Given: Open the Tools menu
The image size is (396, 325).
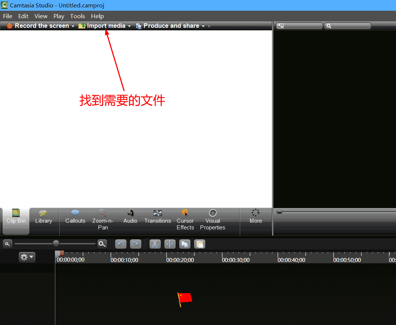Looking at the screenshot, I should pyautogui.click(x=78, y=16).
